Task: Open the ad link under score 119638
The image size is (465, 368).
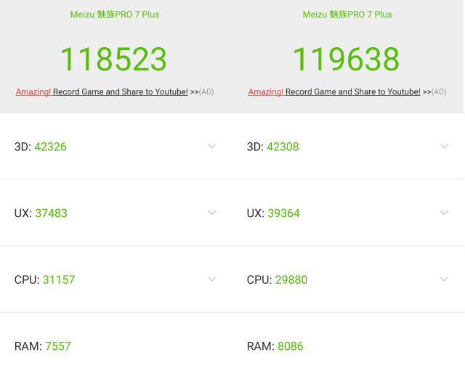Action: (347, 92)
